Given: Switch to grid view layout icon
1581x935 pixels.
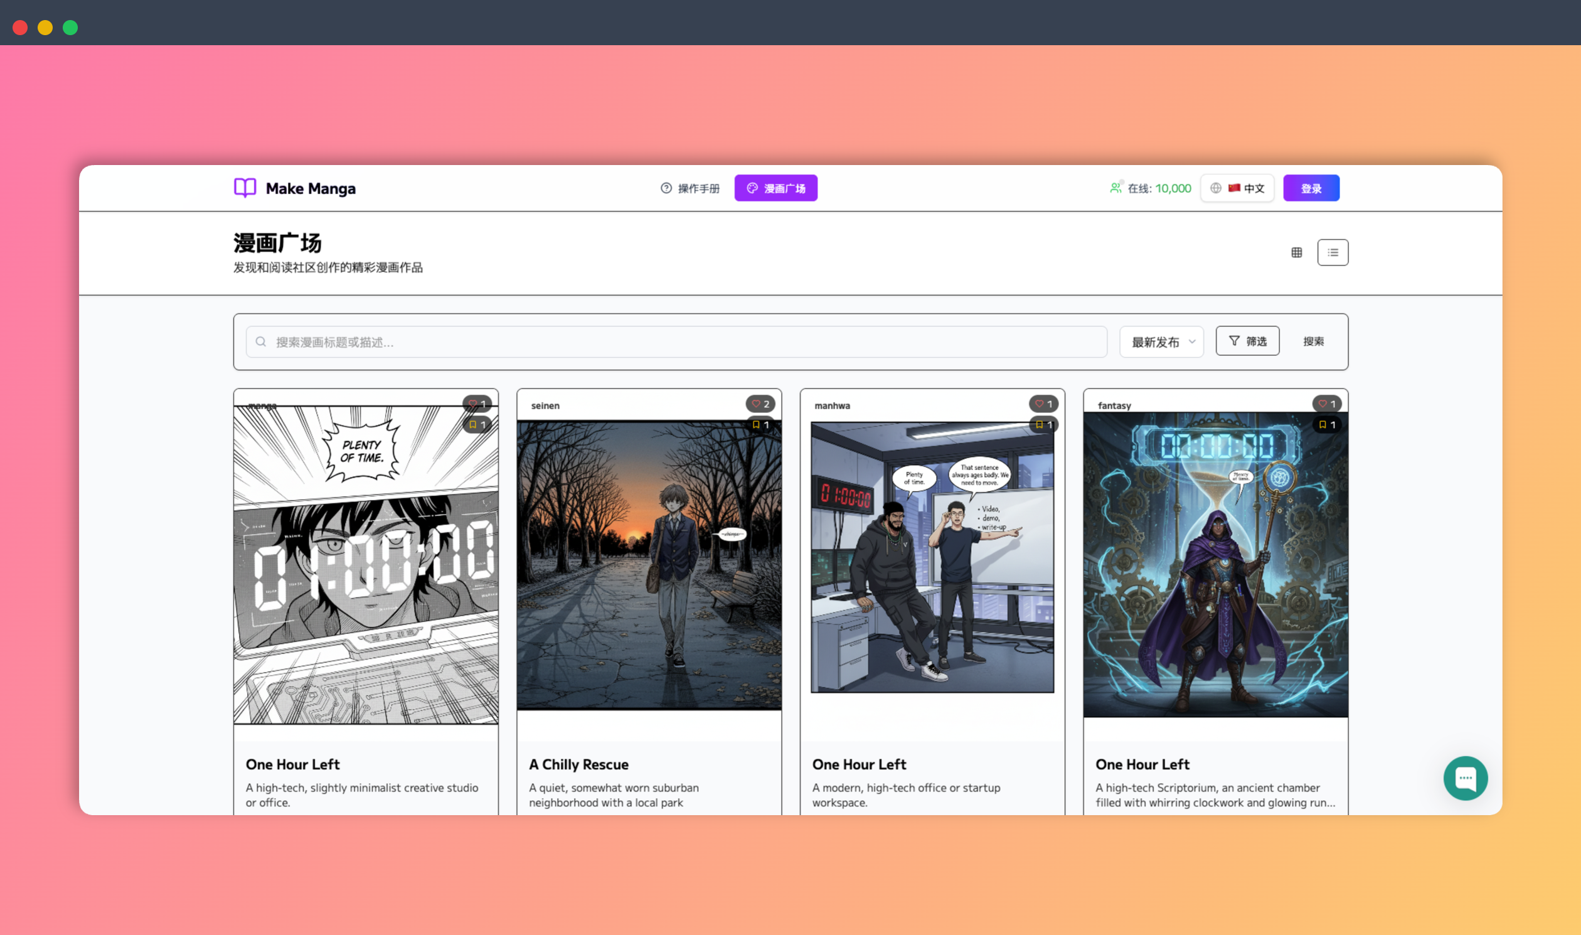Looking at the screenshot, I should [1296, 253].
